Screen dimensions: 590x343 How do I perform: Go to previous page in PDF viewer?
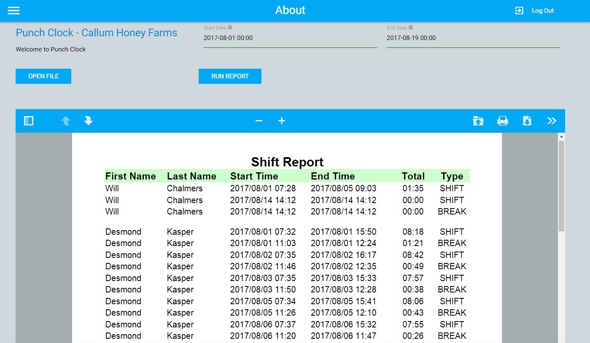[66, 121]
